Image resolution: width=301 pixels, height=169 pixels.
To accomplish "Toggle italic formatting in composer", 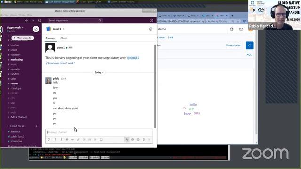I will point(61,140).
